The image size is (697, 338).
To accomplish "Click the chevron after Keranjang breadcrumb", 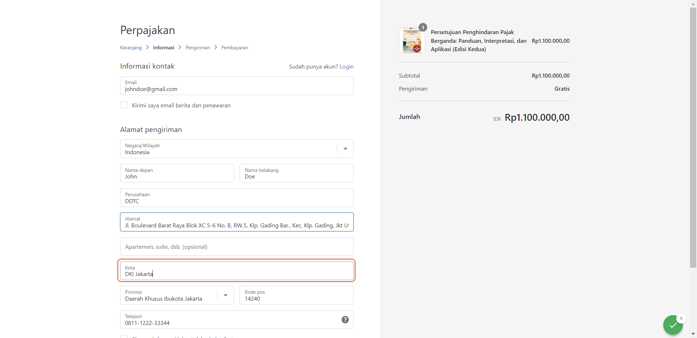I will (x=148, y=48).
